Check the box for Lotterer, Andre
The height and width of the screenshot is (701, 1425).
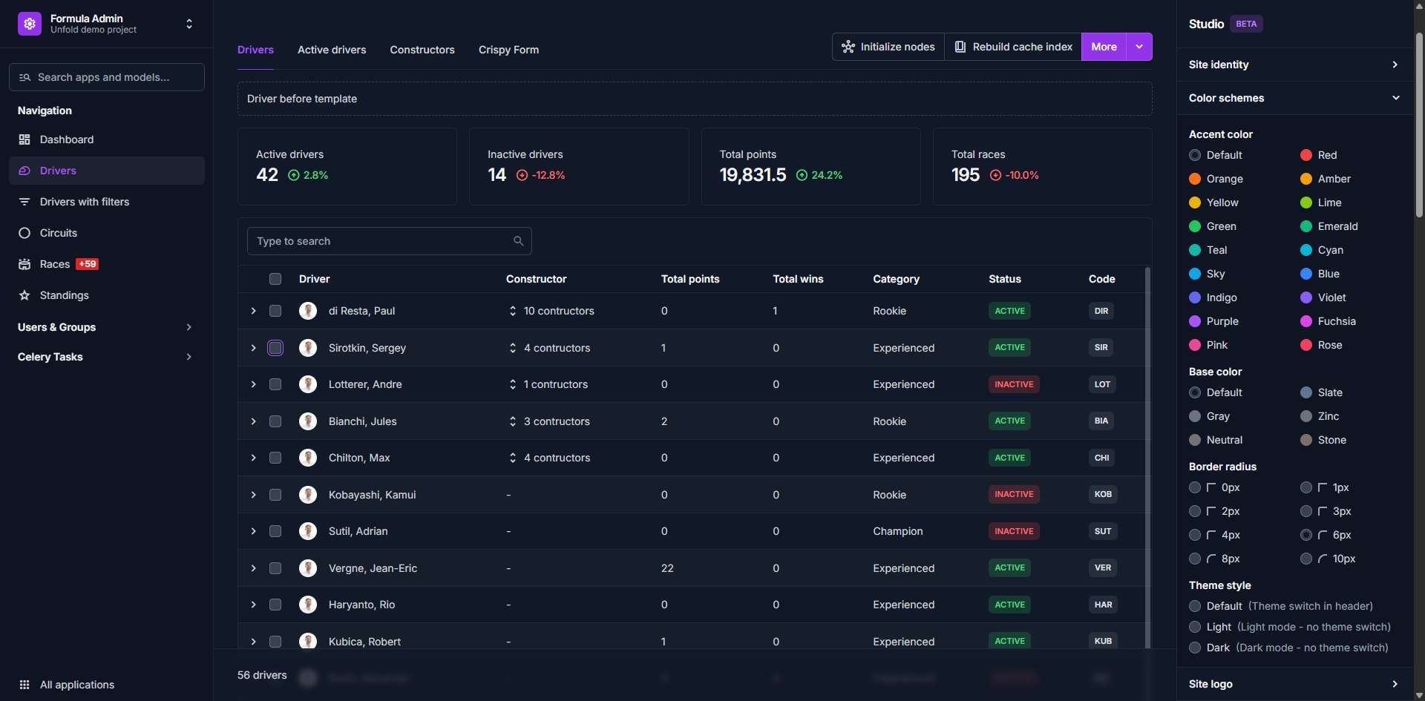tap(275, 384)
